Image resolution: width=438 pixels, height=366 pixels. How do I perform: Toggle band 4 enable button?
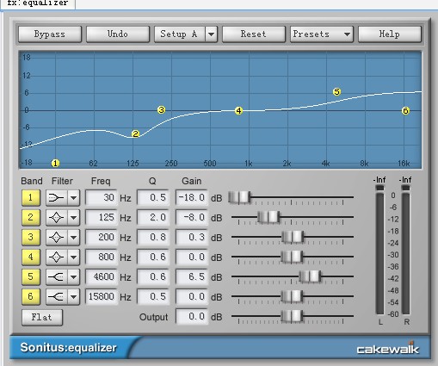31,257
